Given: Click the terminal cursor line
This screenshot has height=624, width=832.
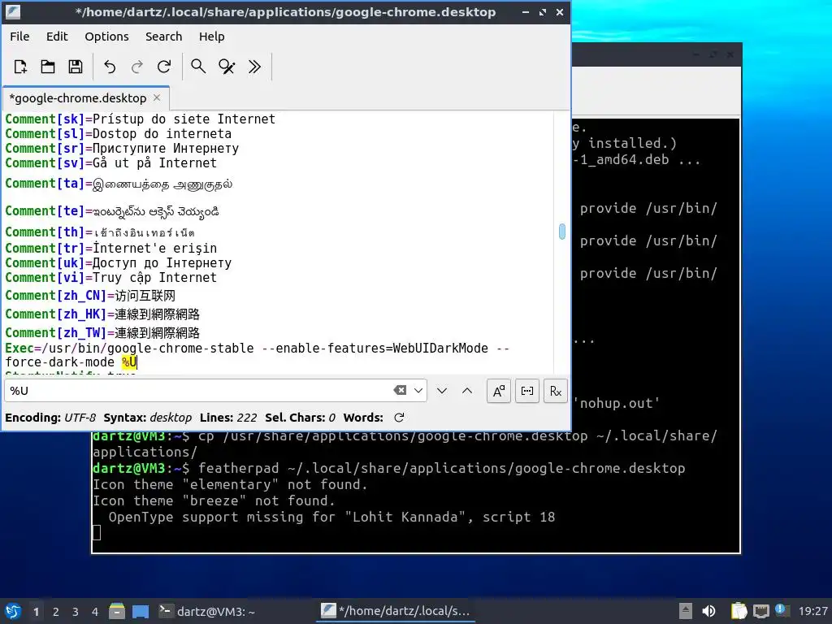Looking at the screenshot, I should 97,532.
